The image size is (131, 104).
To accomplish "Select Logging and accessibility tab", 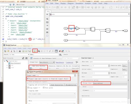I will [x=38, y=85].
